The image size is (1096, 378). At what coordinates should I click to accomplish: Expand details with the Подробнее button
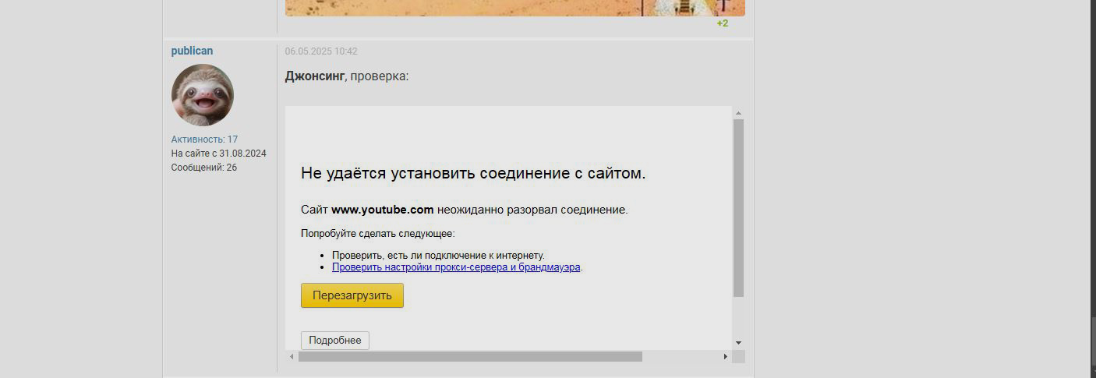click(335, 341)
